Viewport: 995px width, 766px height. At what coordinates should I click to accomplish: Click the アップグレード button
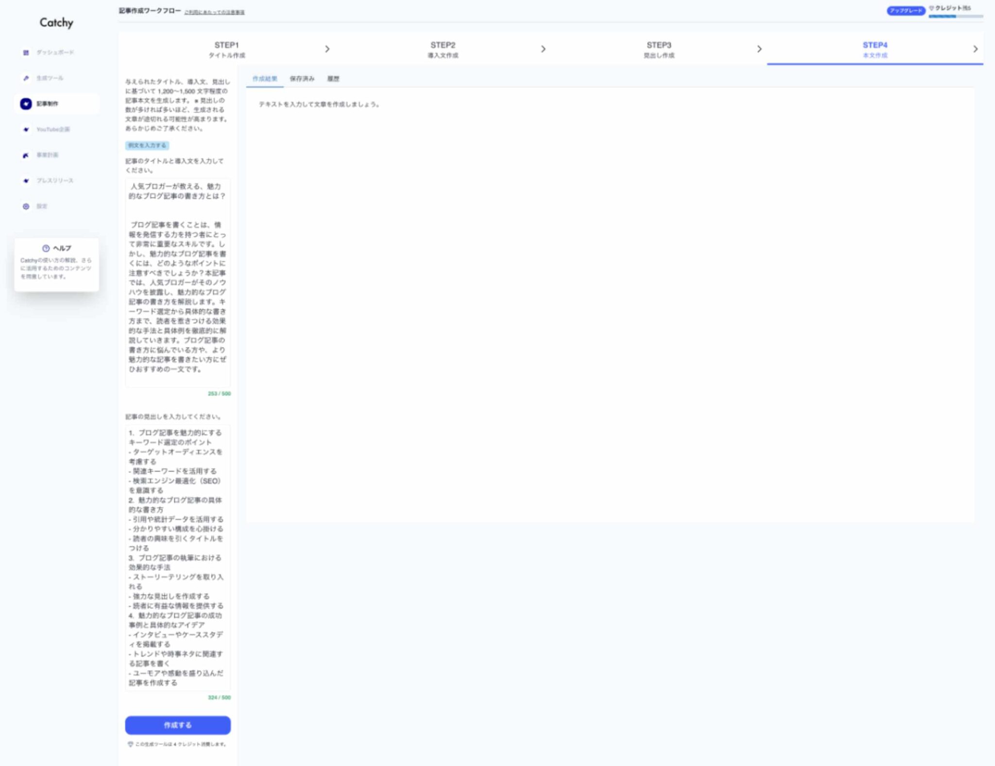tap(906, 11)
